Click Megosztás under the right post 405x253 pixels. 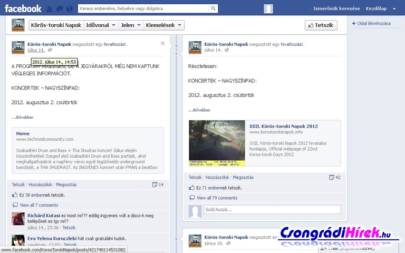pyautogui.click(x=243, y=177)
